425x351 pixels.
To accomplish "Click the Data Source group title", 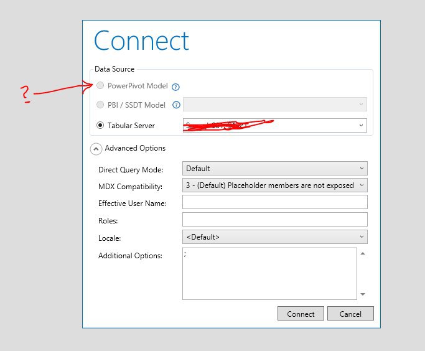I will 114,69.
